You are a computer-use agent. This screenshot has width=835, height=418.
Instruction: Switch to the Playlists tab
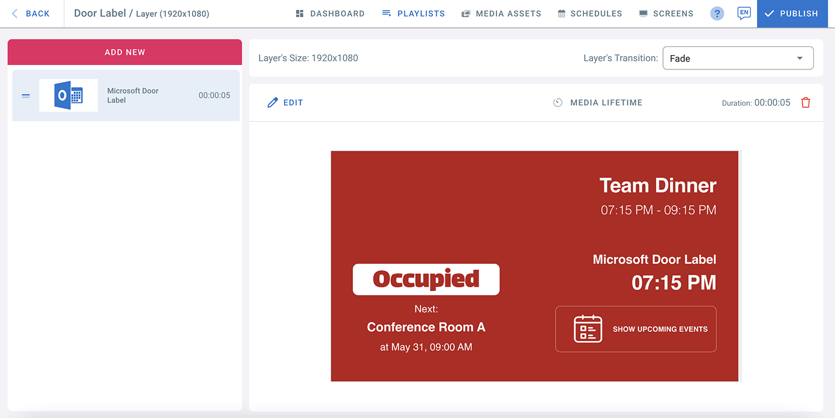[414, 14]
